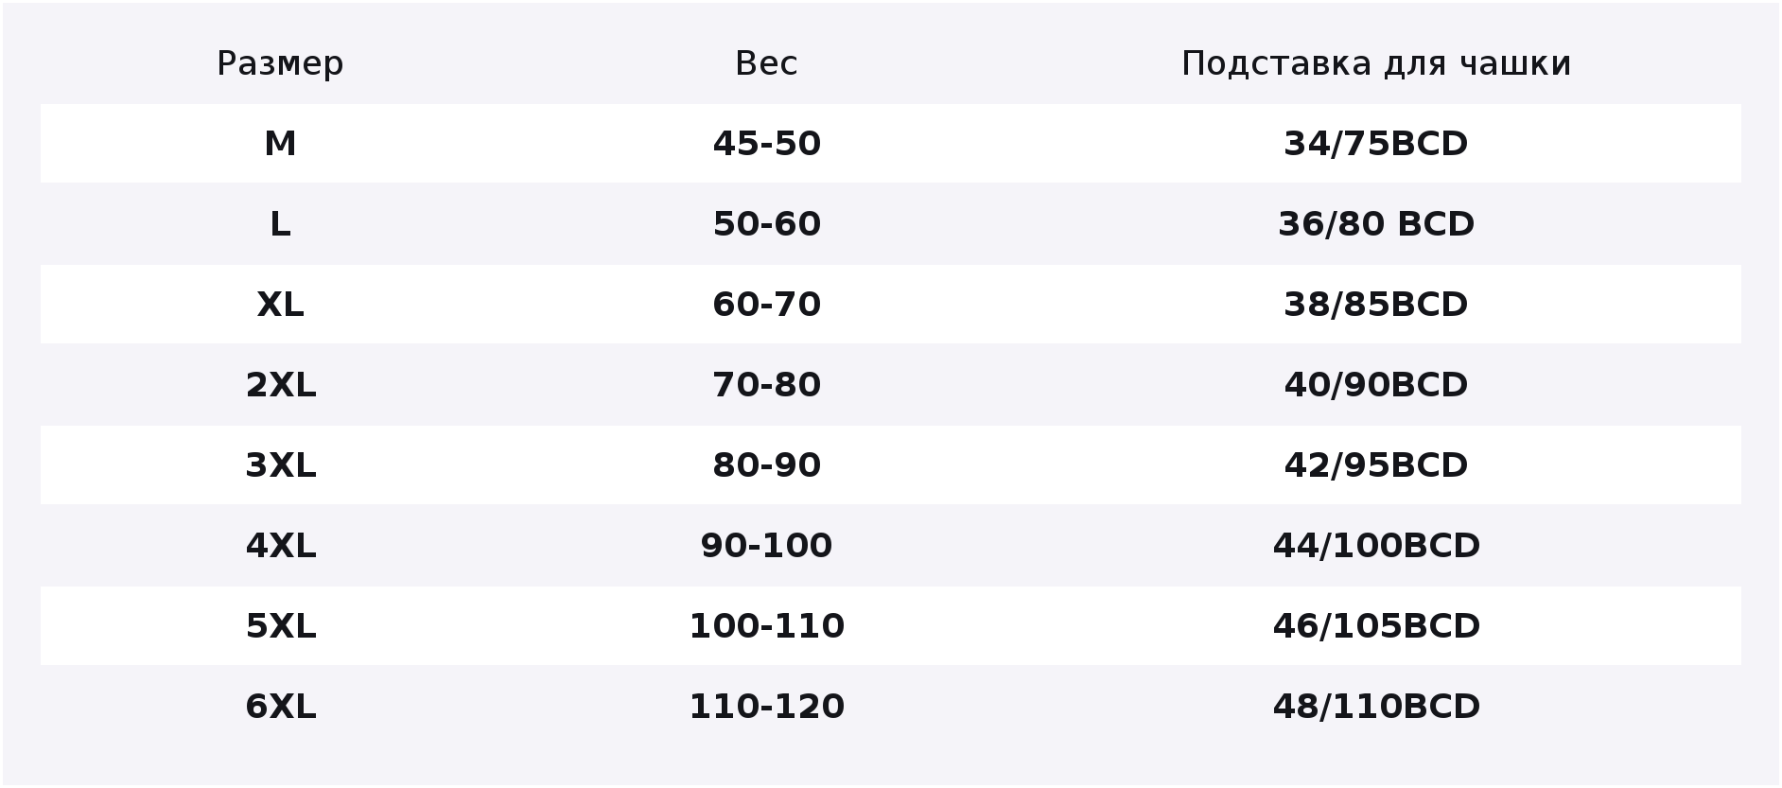
Task: Select the 4XL size cell
Action: [280, 546]
